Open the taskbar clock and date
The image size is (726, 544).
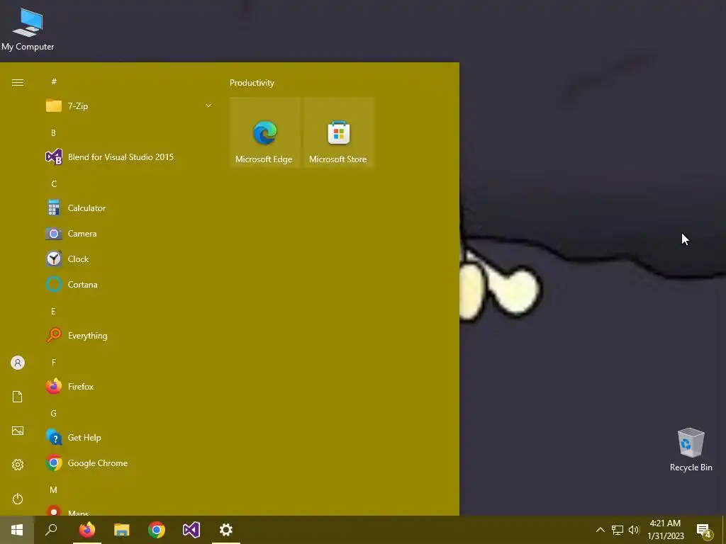[666, 530]
